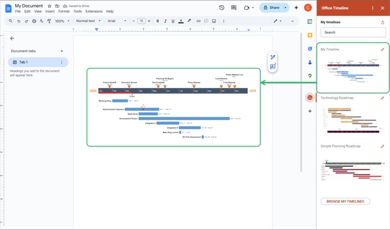
Task: Open the Normal text style dropdown
Action: (x=88, y=21)
